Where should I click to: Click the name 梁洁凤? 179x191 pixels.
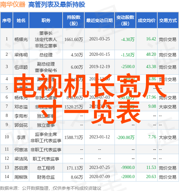[x=21, y=159]
